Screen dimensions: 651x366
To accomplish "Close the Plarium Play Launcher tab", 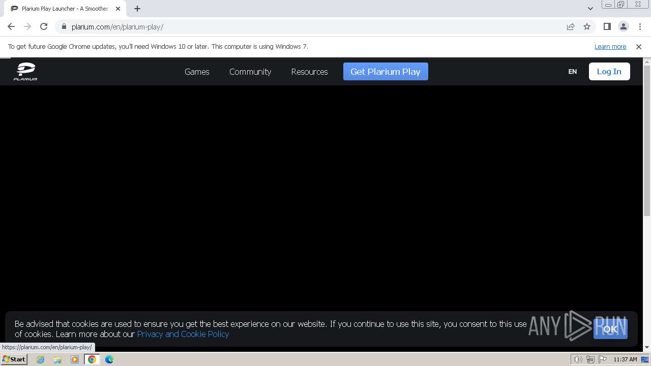I will (x=118, y=9).
